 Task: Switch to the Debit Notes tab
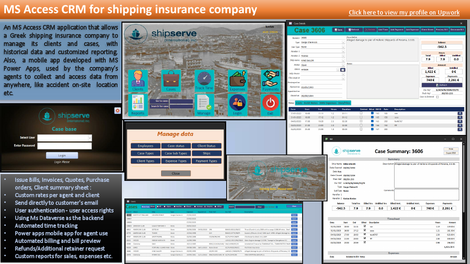click(x=310, y=103)
